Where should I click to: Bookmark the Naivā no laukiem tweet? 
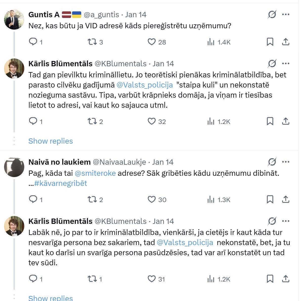(270, 200)
